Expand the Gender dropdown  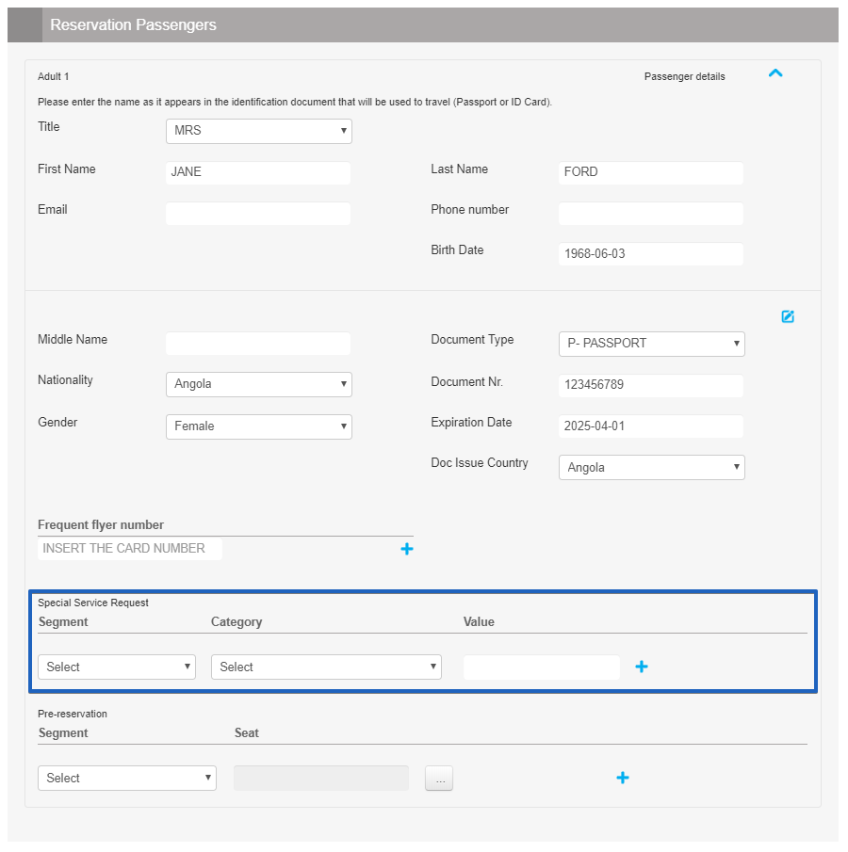[258, 426]
